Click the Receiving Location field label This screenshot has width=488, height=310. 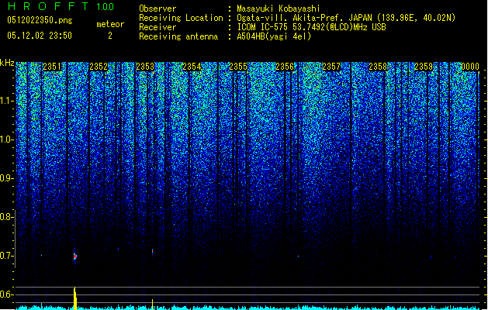coord(181,18)
